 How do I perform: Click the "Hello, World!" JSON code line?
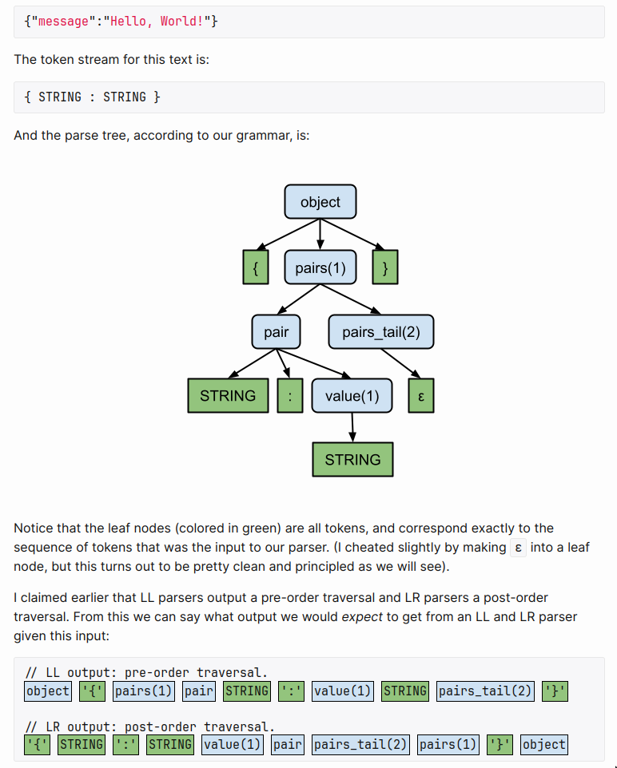[121, 22]
